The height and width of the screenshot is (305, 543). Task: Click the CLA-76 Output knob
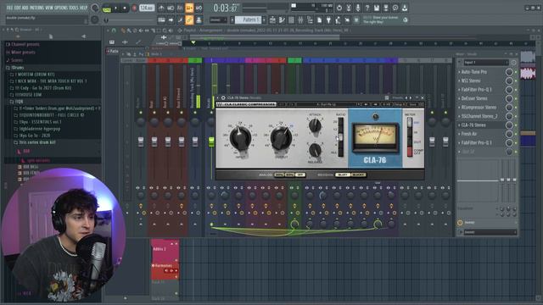click(x=281, y=138)
